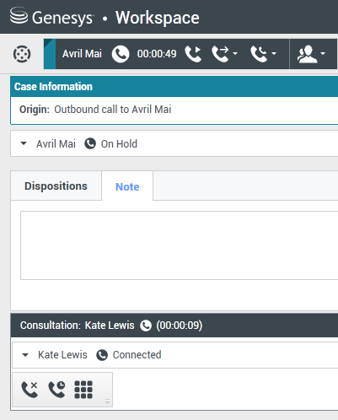Image resolution: width=338 pixels, height=420 pixels.
Task: Expand the contact menu dropdown arrow
Action: 323,53
